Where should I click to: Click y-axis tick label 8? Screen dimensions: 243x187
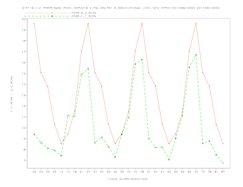click(25, 150)
